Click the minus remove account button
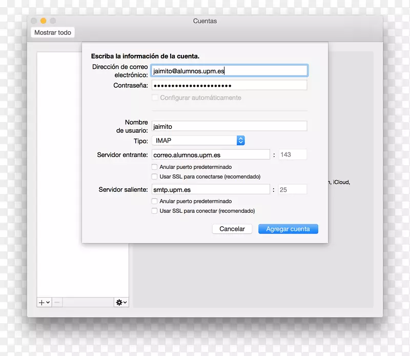The height and width of the screenshot is (356, 410). 57,303
